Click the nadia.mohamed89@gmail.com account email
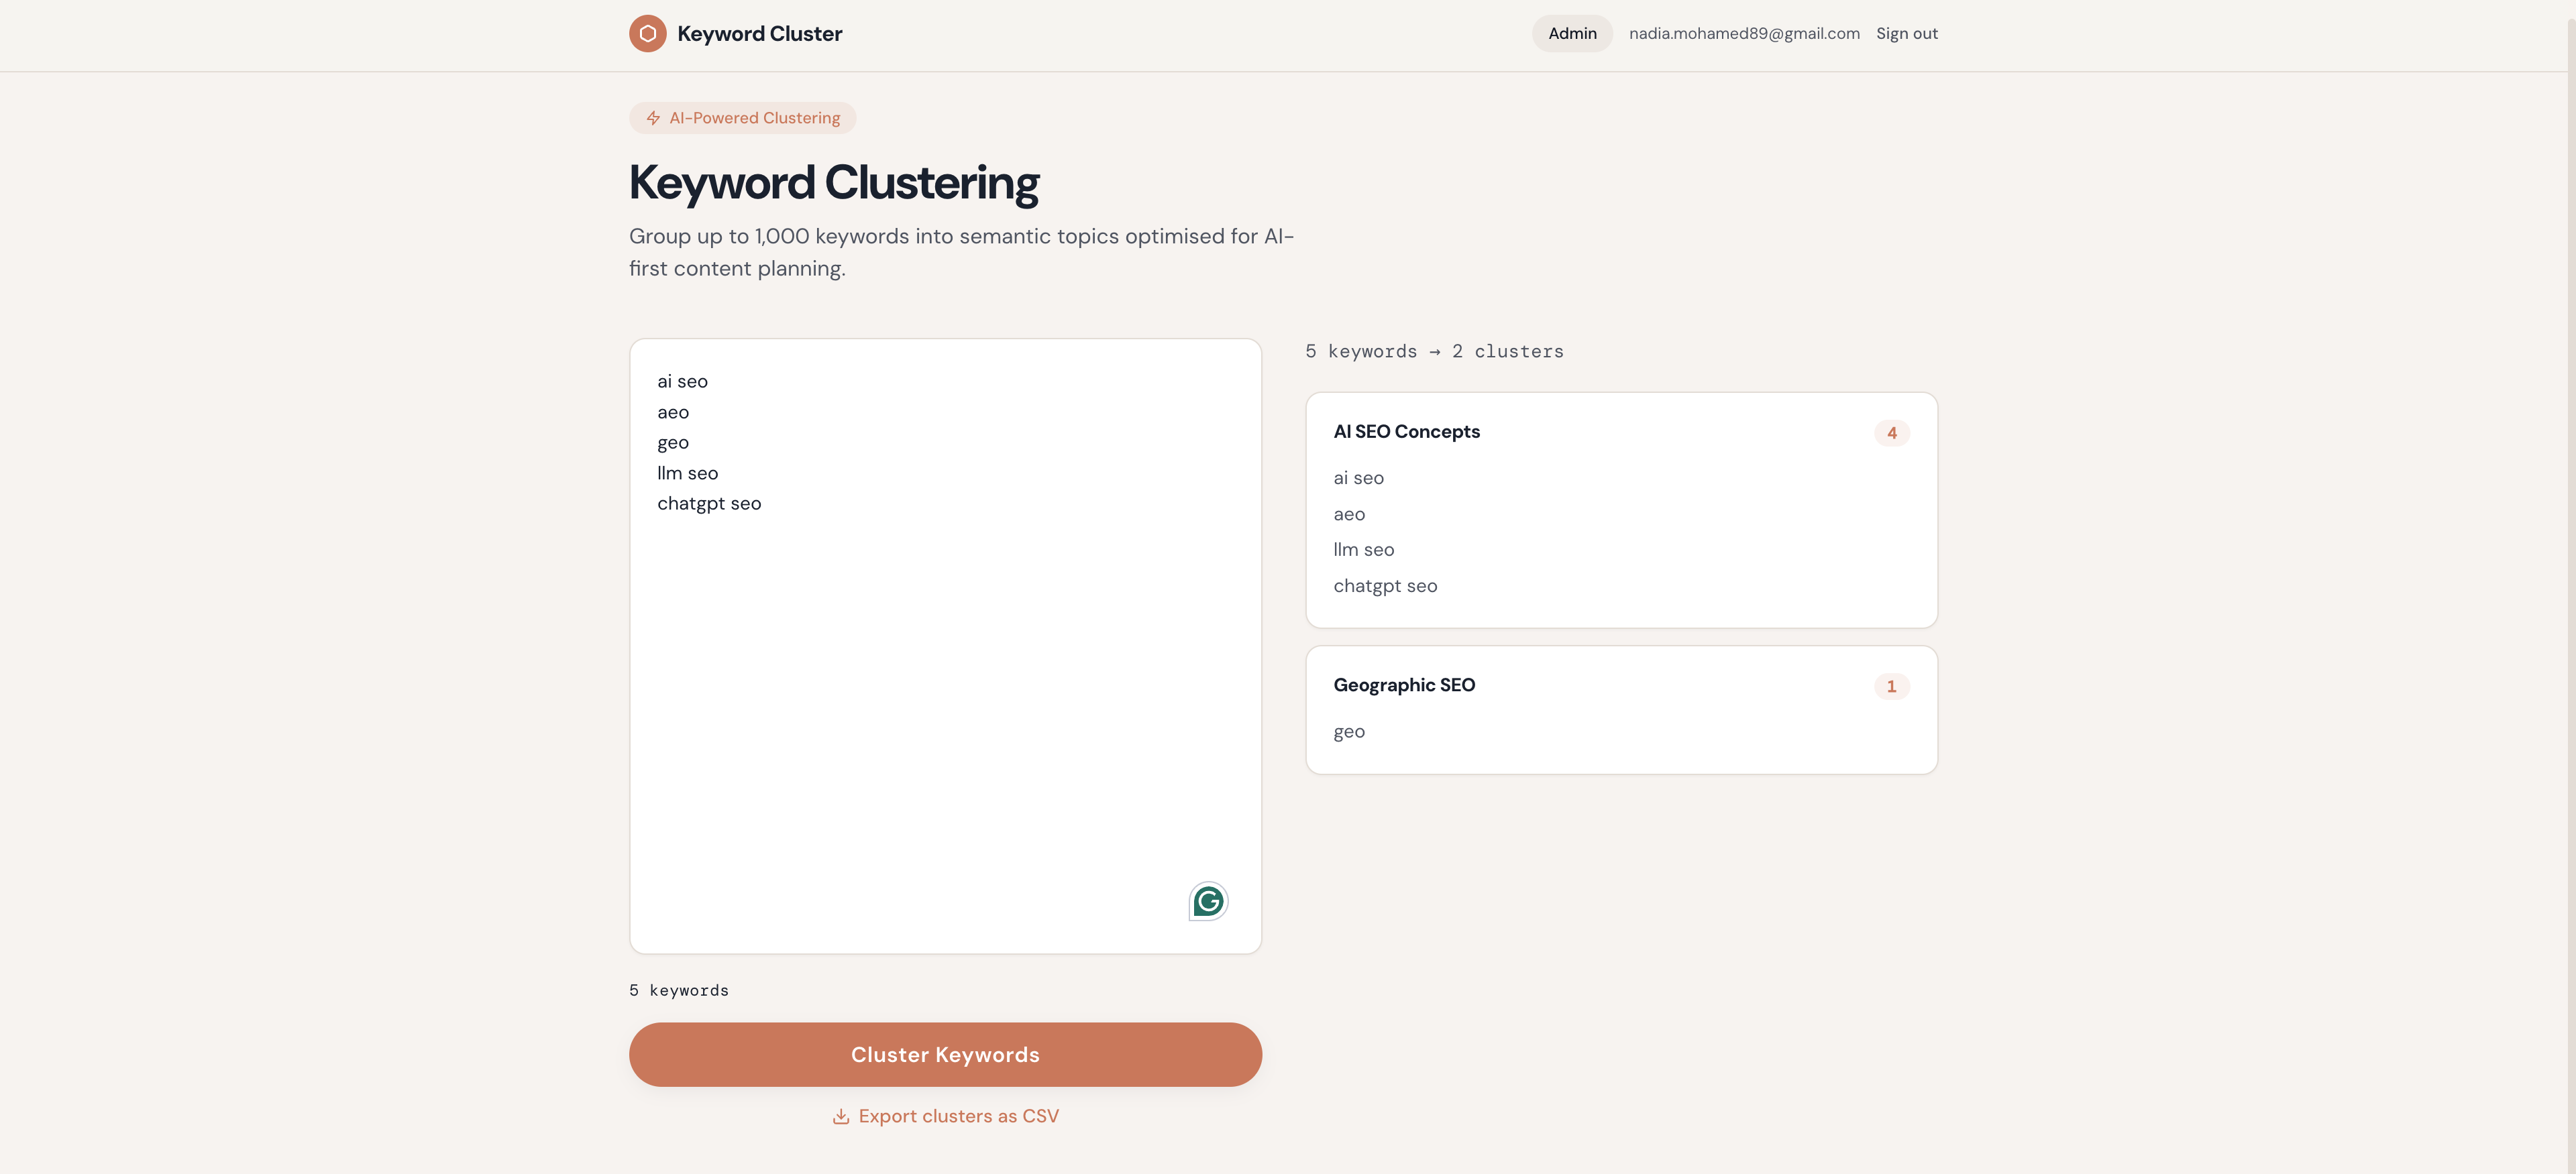 [1744, 34]
